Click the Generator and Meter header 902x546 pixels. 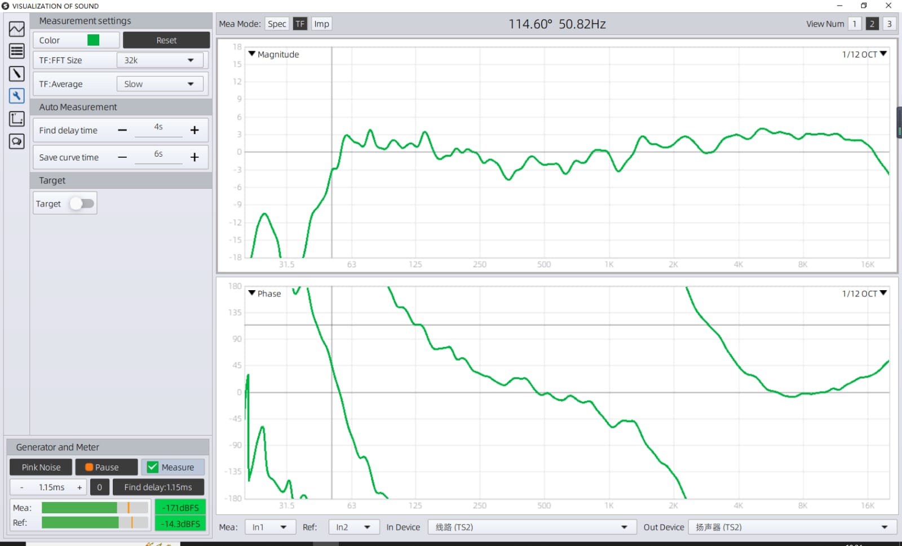pyautogui.click(x=108, y=447)
